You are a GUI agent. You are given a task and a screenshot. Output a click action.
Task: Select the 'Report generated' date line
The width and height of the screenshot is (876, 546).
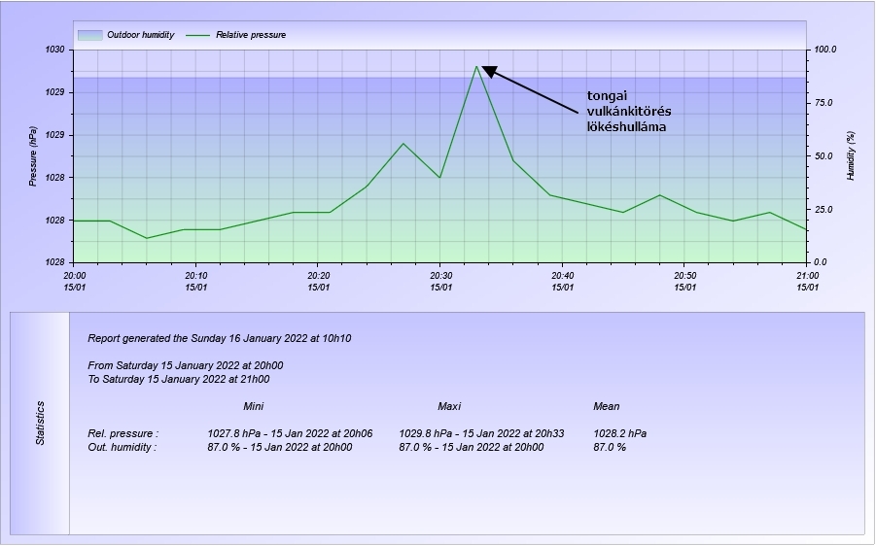coord(219,338)
